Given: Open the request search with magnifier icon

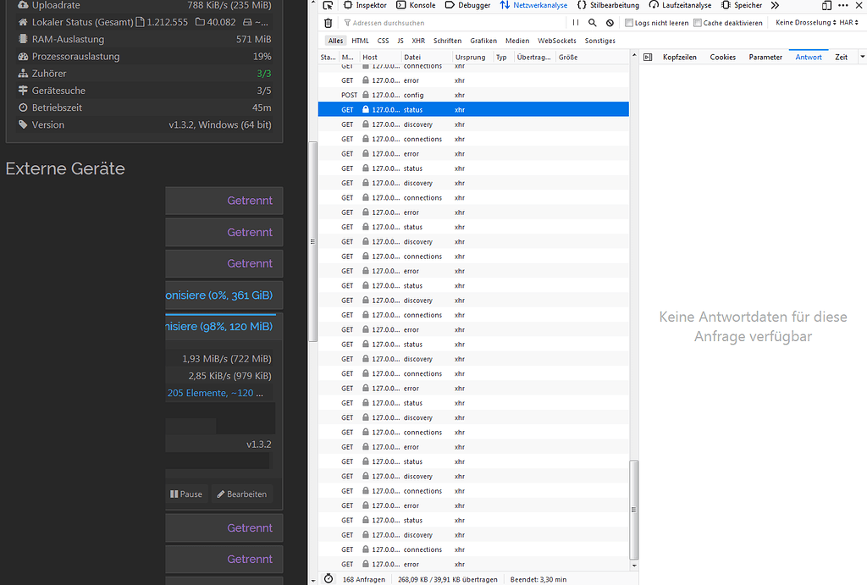Looking at the screenshot, I should [593, 22].
